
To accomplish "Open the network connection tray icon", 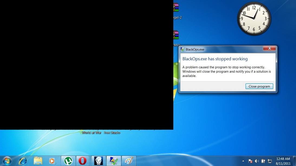I will click(x=270, y=161).
